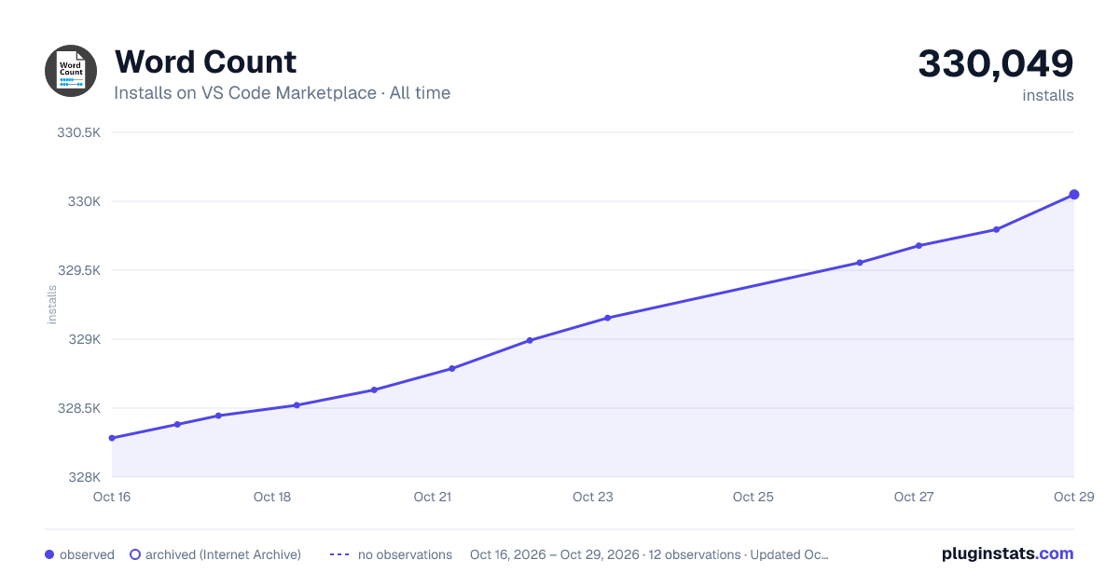
Task: Open the pluginstats.com link
Action: (1007, 553)
